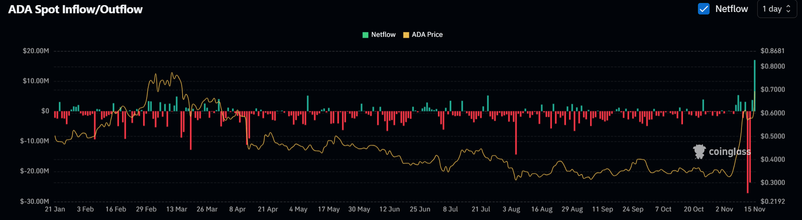Click the $0.8681 price axis label
Image resolution: width=802 pixels, height=220 pixels.
773,51
